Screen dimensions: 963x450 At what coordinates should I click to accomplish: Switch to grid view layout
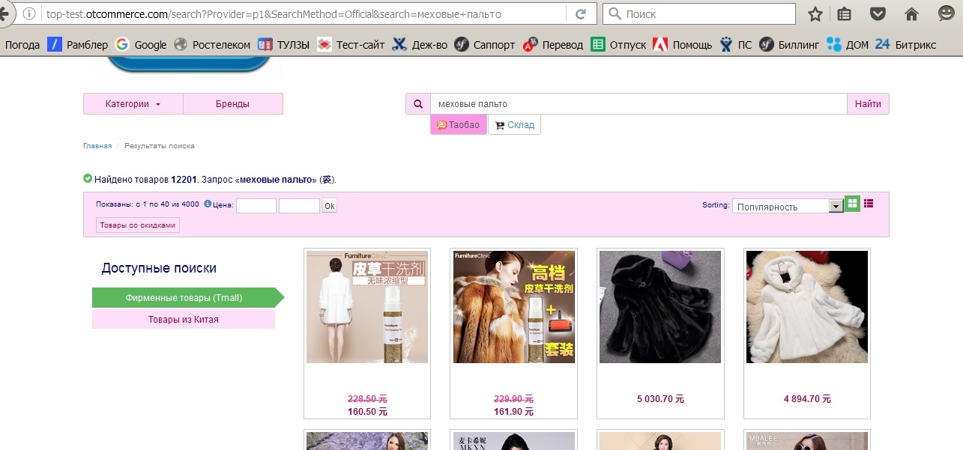click(852, 204)
